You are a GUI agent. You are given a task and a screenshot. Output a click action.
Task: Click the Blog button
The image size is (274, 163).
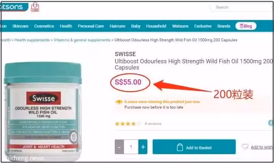[x=246, y=26]
